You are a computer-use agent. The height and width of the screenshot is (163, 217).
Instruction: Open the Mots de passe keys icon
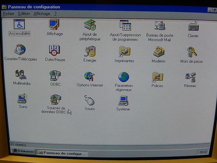point(192,52)
